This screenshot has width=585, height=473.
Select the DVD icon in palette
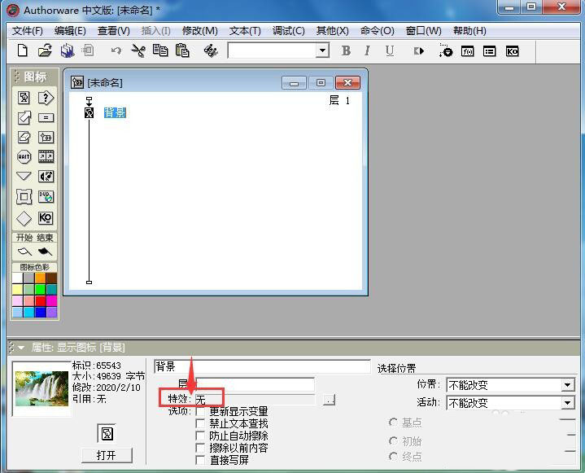(46, 197)
